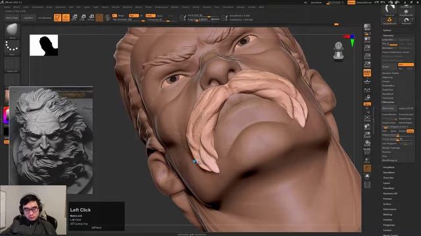Expand the Deformation section
The image size is (421, 236).
pyautogui.click(x=389, y=209)
